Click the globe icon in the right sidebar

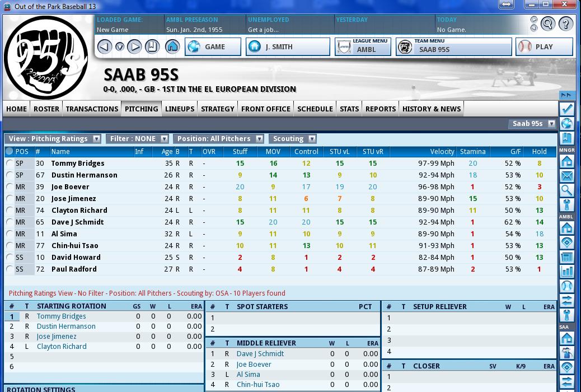coord(566,124)
